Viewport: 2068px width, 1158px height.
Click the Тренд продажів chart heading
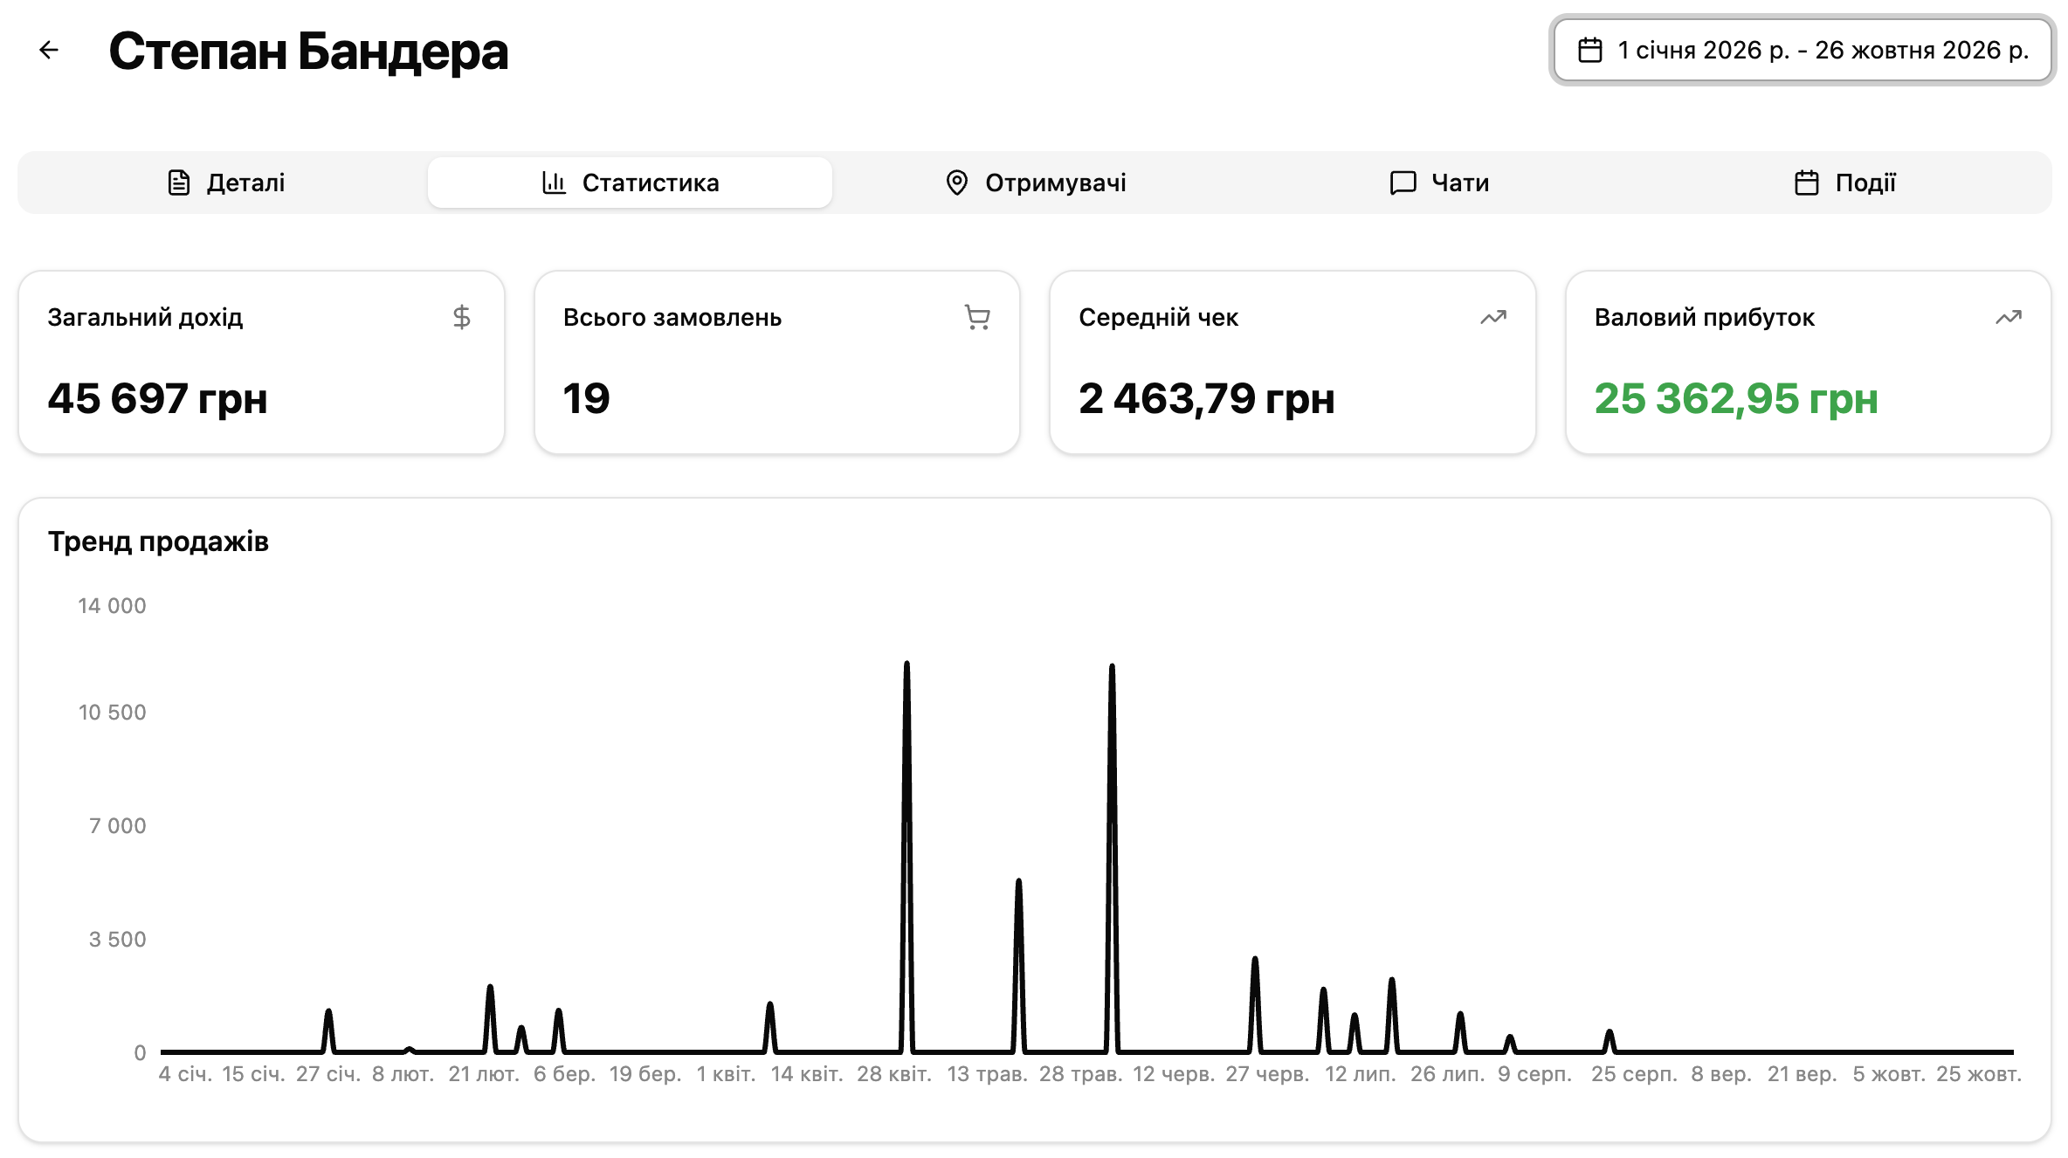(158, 541)
